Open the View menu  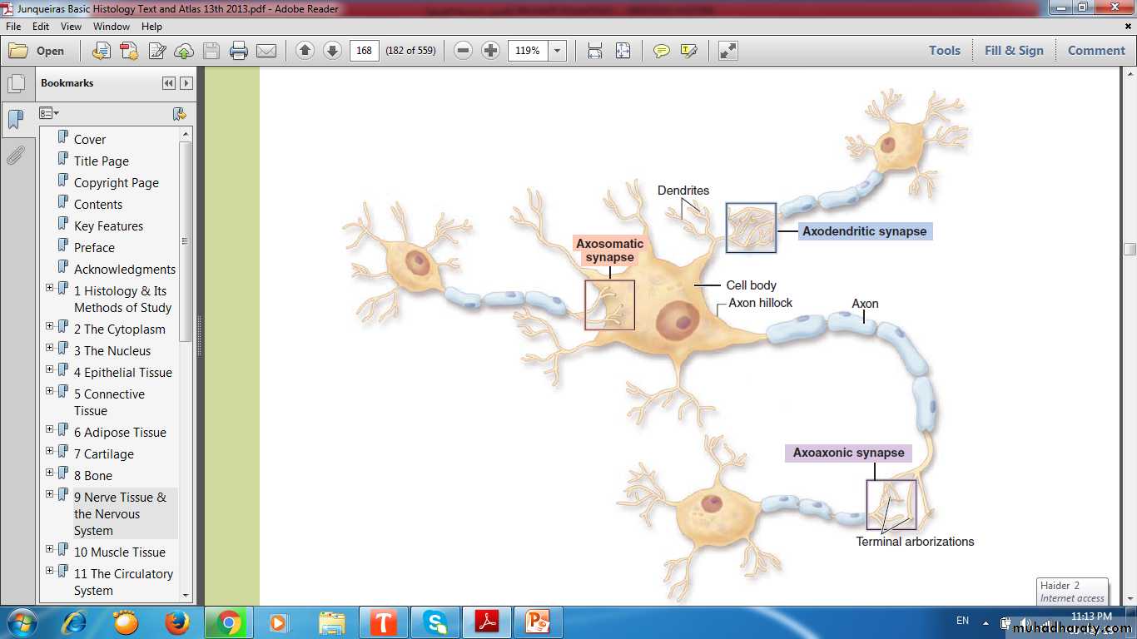coord(71,27)
